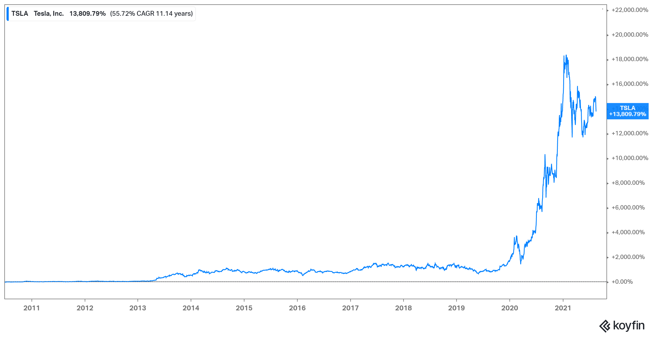Click the 2016 x-axis label
The width and height of the screenshot is (653, 337).
coord(297,308)
